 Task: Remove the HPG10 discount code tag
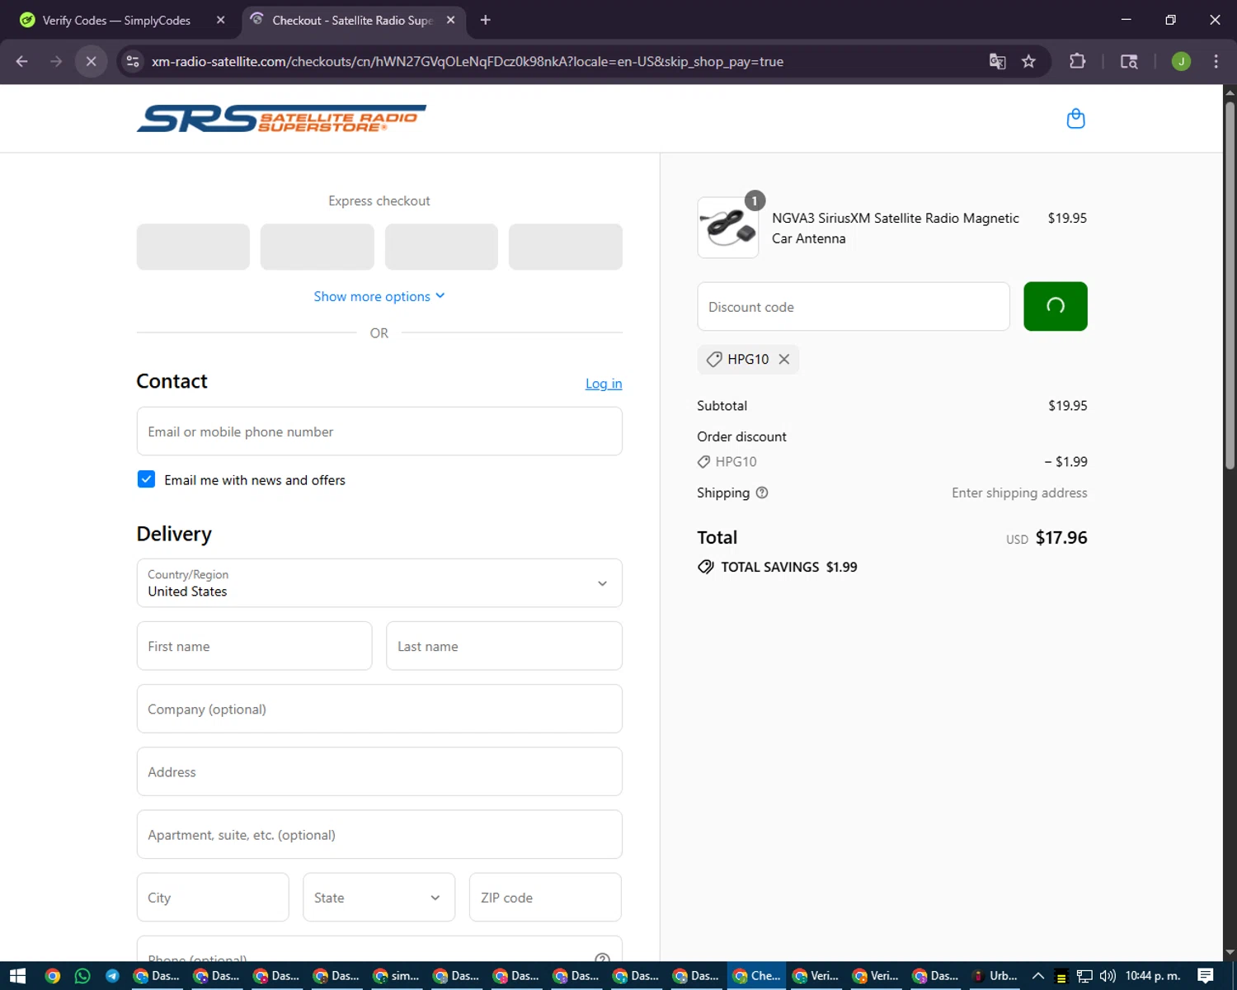784,359
